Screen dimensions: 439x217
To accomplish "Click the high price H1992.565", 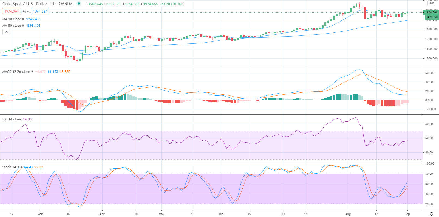I will tap(113, 4).
